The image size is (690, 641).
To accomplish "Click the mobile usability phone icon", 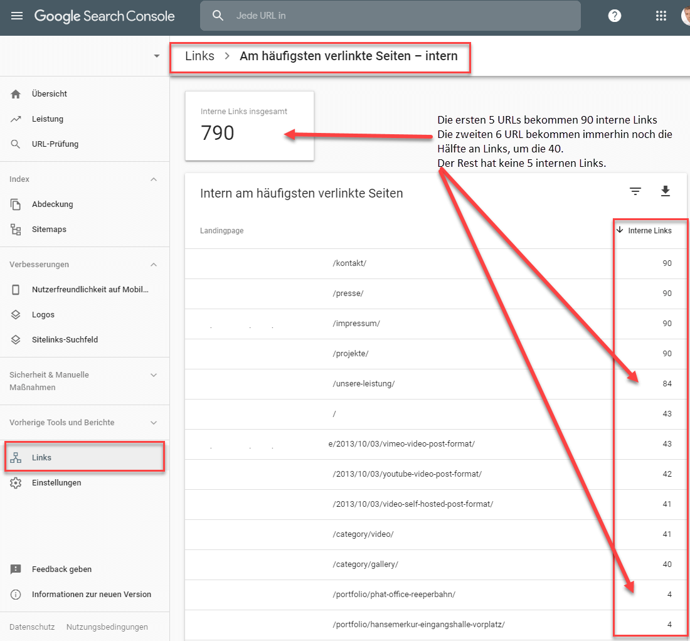I will click(x=16, y=290).
